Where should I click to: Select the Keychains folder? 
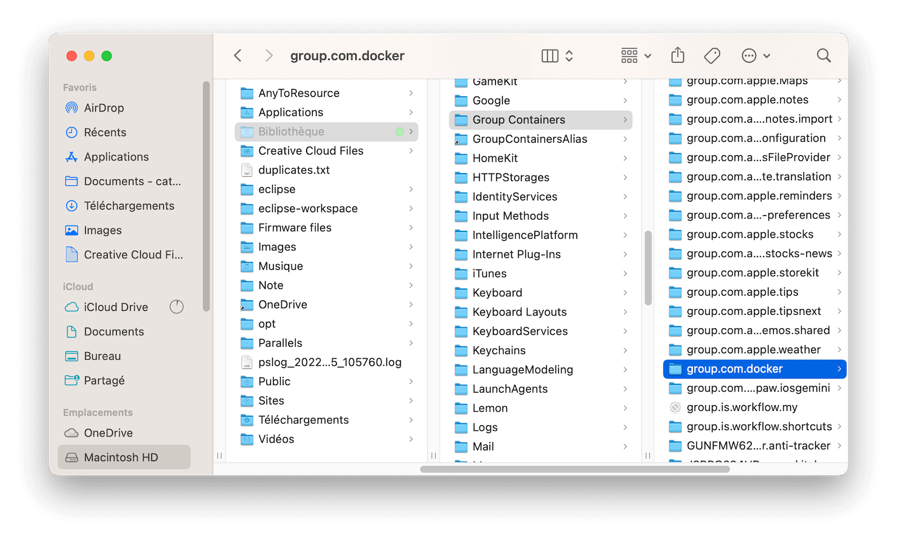(540, 350)
